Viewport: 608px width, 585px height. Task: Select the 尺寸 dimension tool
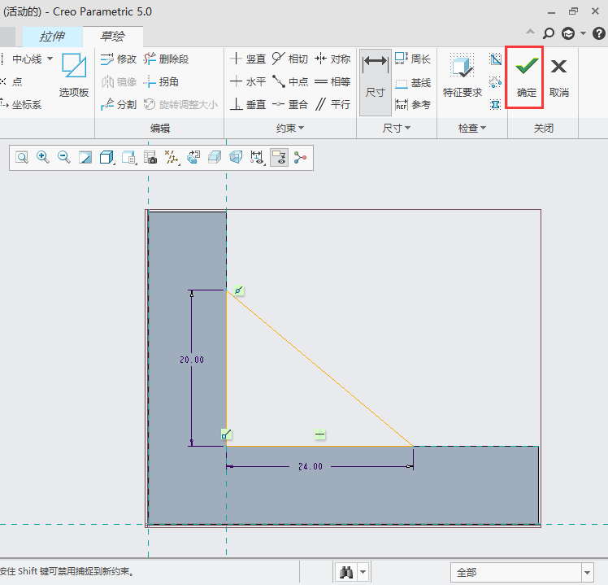tap(375, 76)
